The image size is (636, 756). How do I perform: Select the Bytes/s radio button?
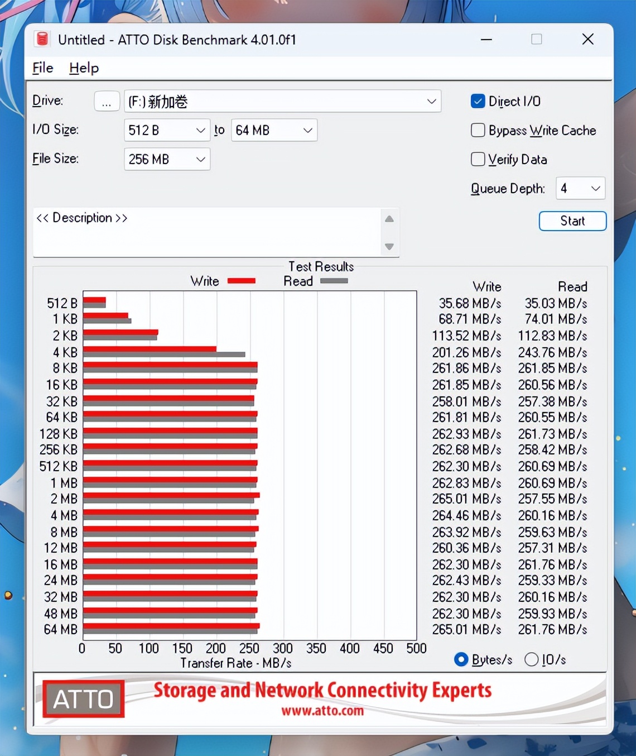click(x=461, y=659)
